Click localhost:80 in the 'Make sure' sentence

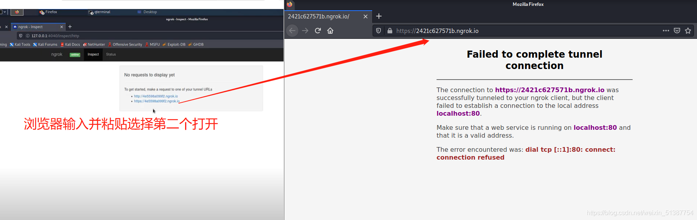click(x=595, y=127)
